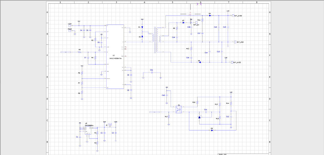Viewport: 324px width, 155px height.
Task: Click the EXT_GND output port
Action: click(235, 42)
